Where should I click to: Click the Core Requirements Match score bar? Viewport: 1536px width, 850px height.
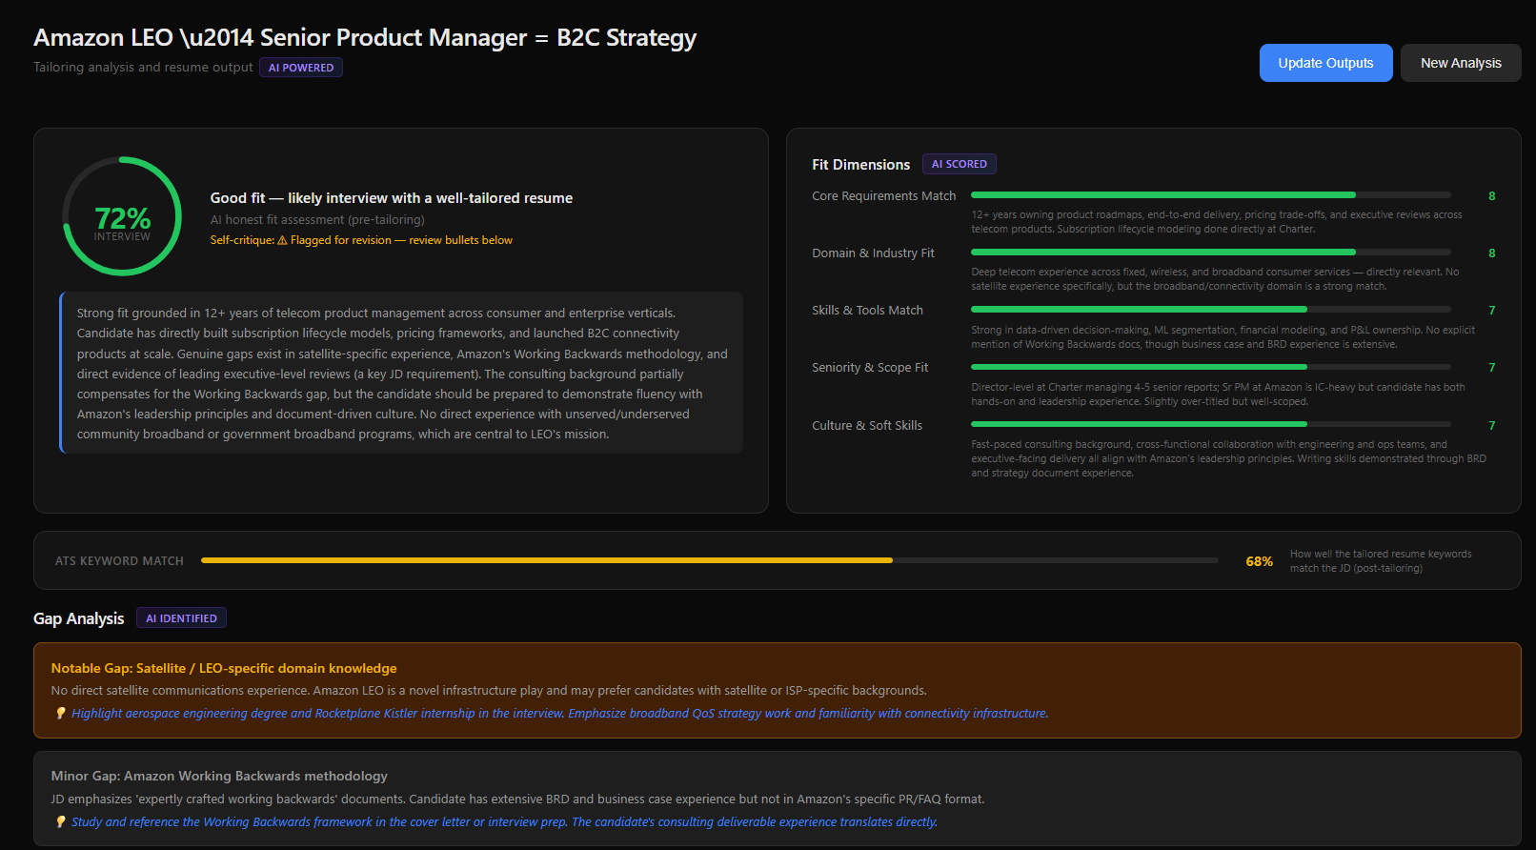tap(1211, 195)
